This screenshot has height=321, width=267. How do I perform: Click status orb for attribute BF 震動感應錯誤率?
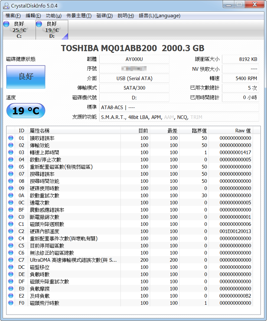point(11,210)
